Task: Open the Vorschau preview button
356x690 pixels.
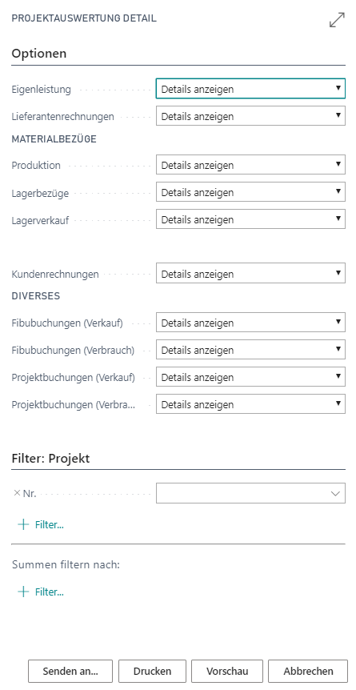Action: (x=227, y=671)
